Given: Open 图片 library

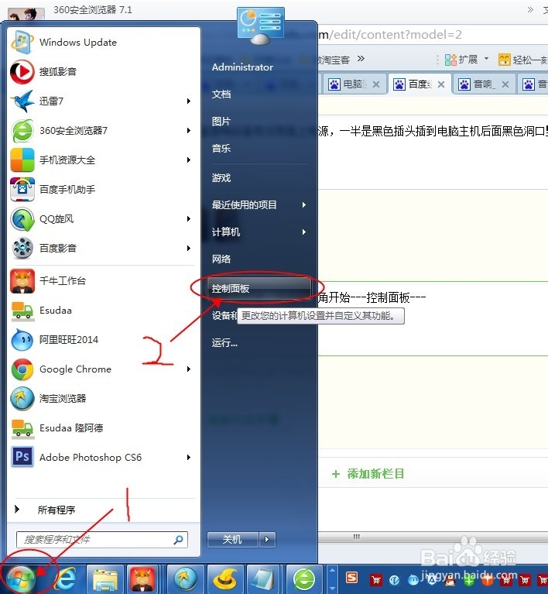Looking at the screenshot, I should pos(221,122).
